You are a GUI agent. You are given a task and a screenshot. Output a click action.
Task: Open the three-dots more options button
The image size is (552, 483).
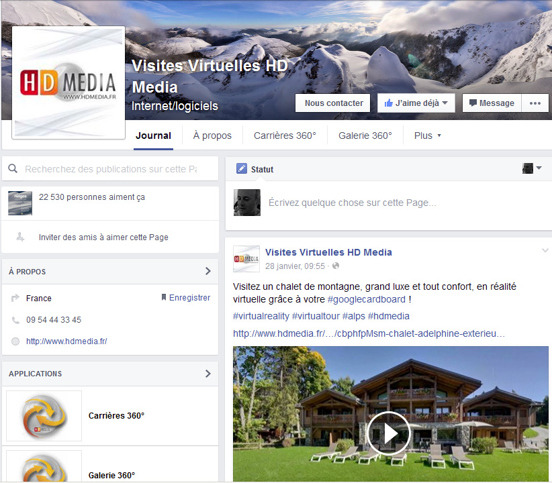pyautogui.click(x=535, y=103)
